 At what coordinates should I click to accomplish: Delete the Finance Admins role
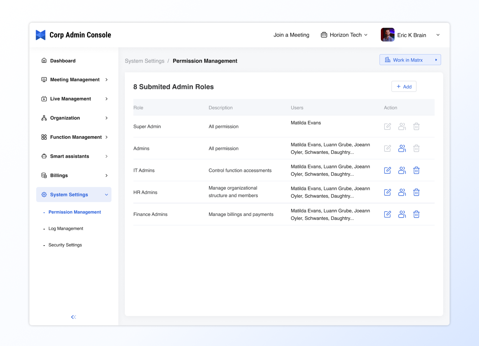pos(416,214)
